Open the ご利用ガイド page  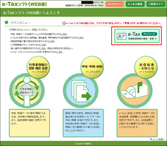coord(156,4)
